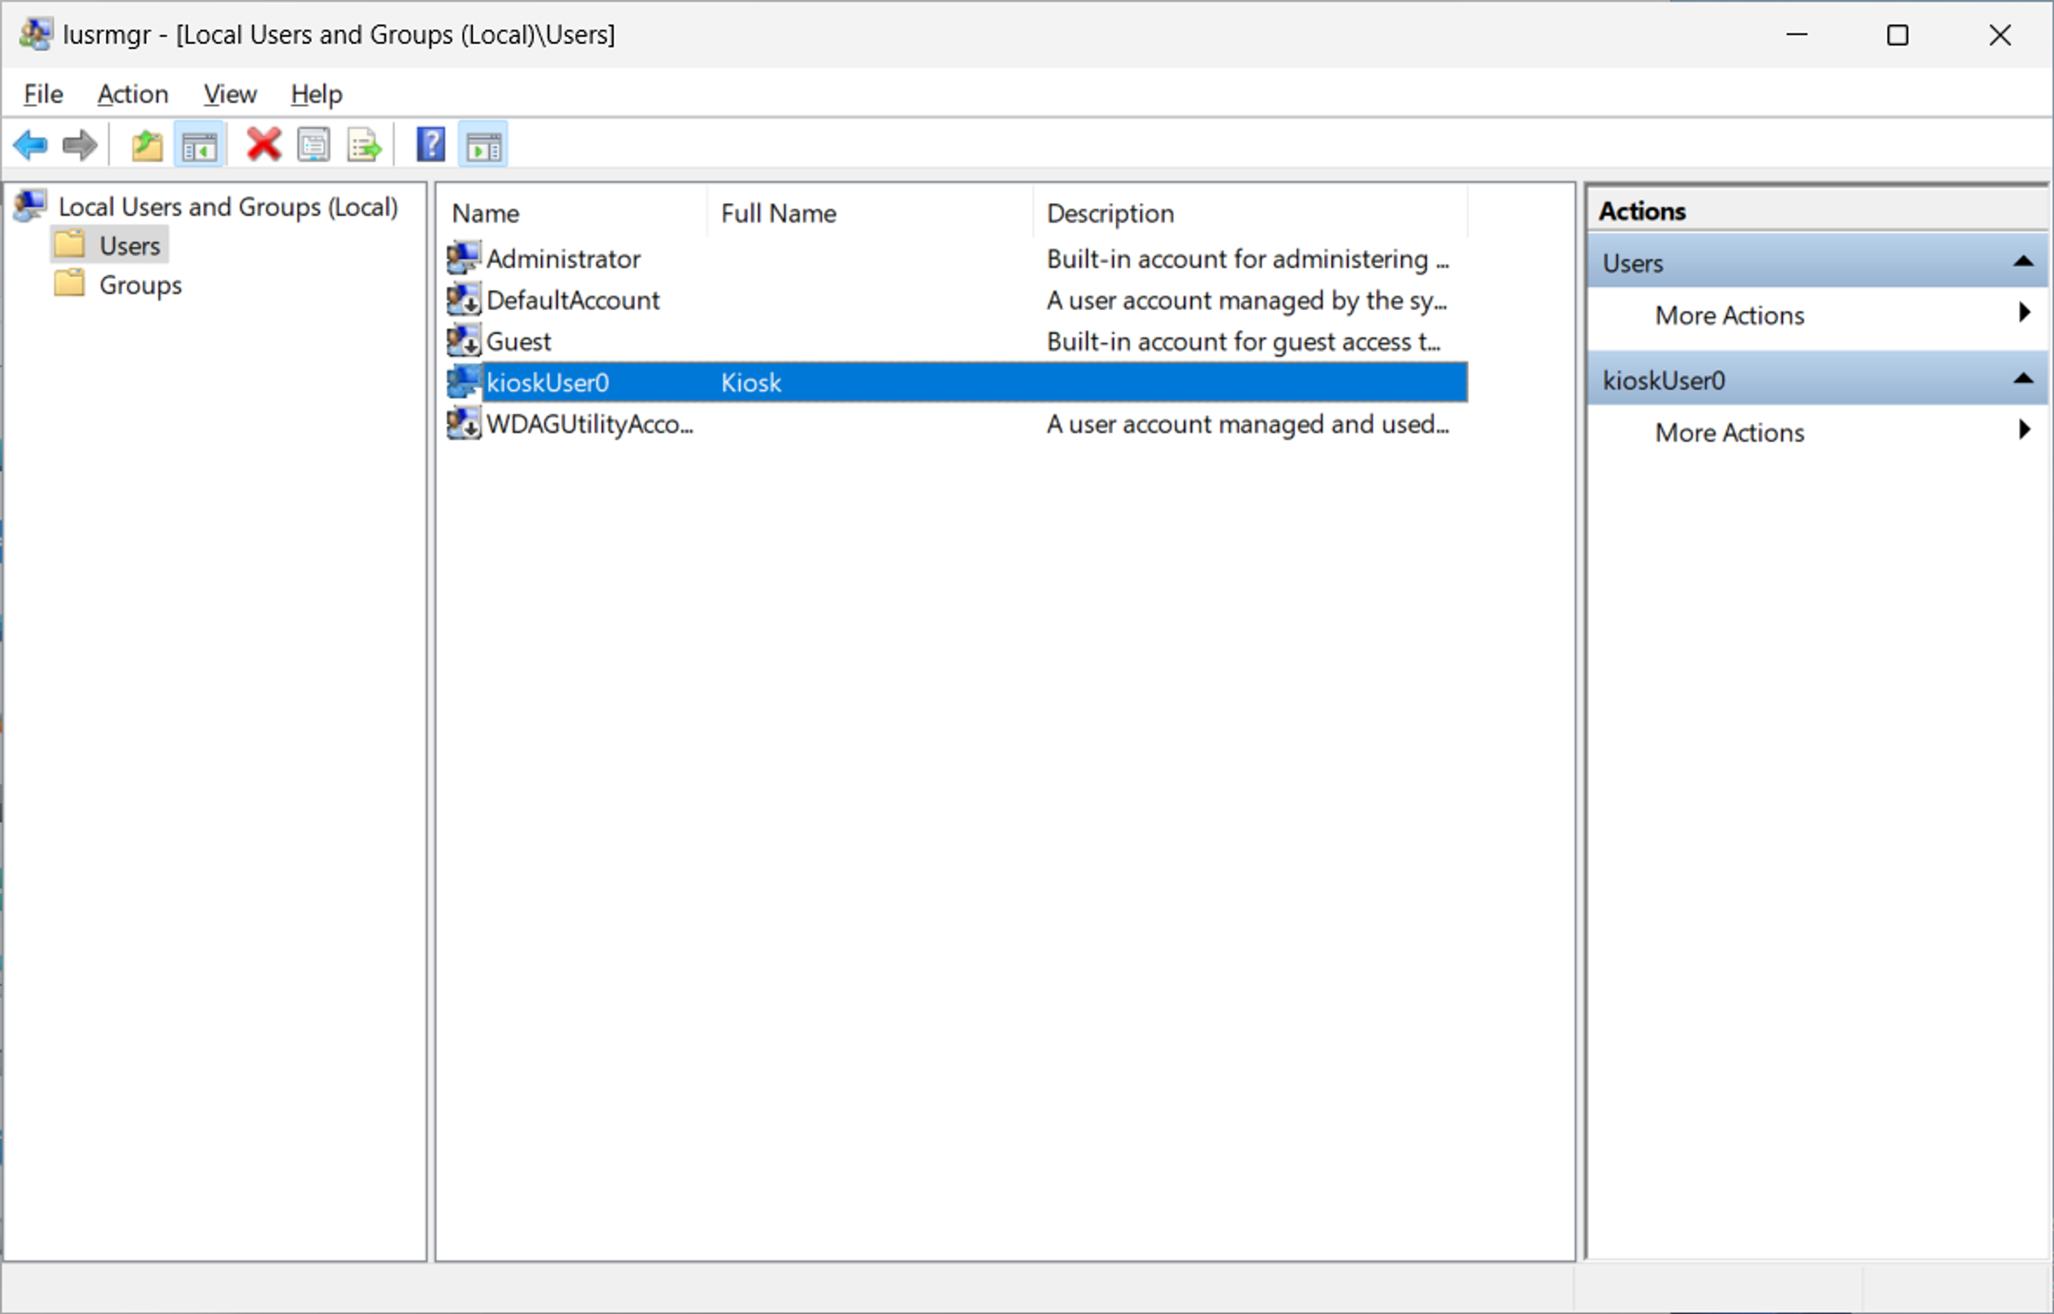Click the Back arrow toolbar icon
Screen dimensions: 2054x1314
click(x=30, y=145)
